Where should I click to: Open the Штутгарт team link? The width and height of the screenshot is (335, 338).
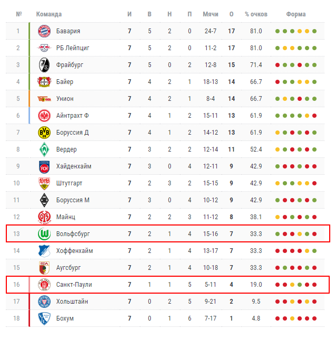[69, 183]
